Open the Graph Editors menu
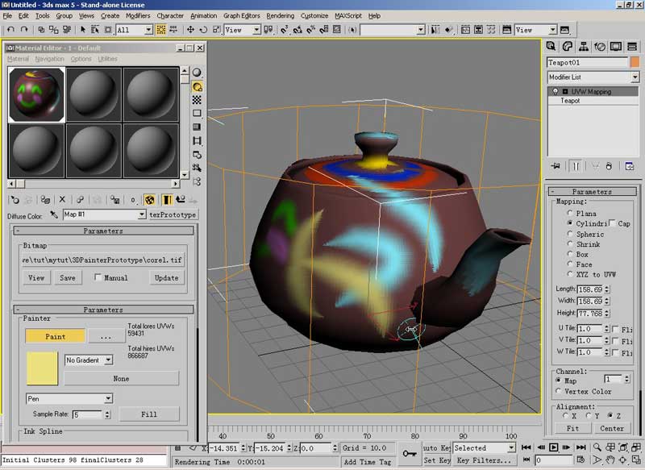 [241, 15]
